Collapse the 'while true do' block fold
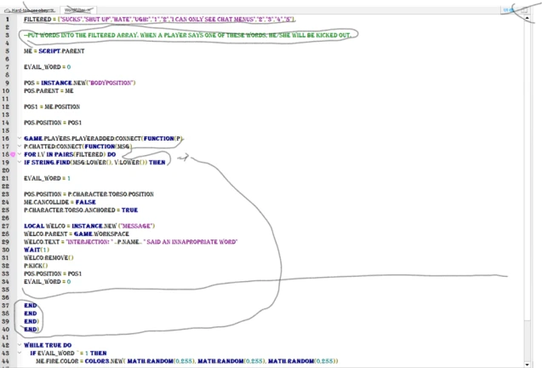 (x=18, y=345)
